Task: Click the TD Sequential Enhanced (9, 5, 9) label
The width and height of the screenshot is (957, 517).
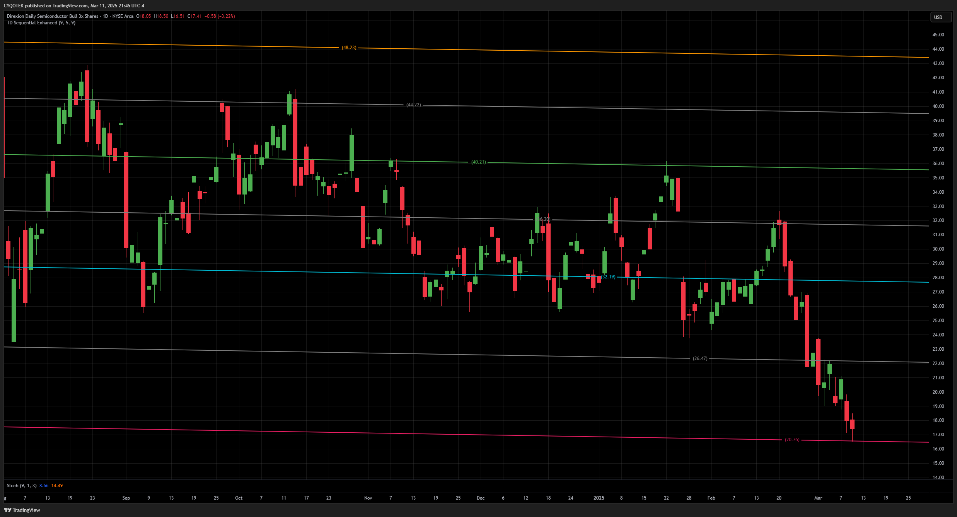Action: [x=41, y=23]
